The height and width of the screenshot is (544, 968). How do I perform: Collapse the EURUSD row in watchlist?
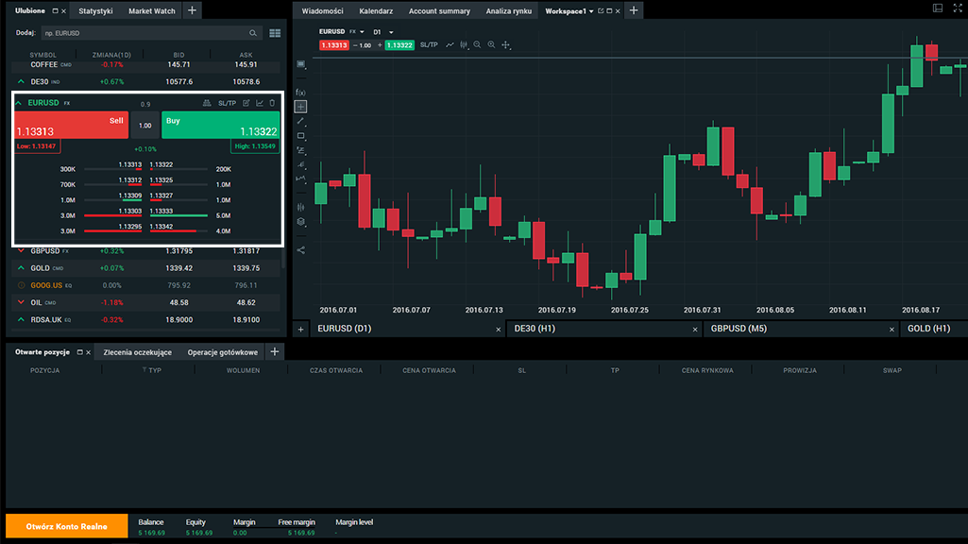[x=19, y=103]
